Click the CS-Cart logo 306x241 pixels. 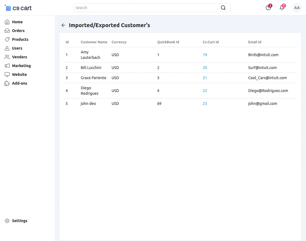[x=18, y=8]
